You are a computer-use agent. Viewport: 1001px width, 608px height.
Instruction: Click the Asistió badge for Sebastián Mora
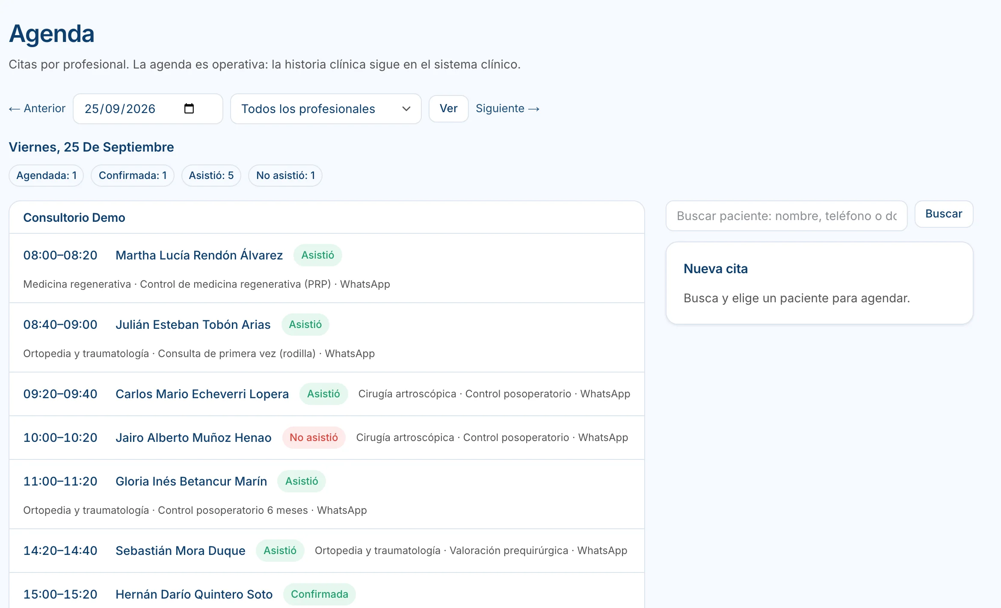[x=280, y=551]
